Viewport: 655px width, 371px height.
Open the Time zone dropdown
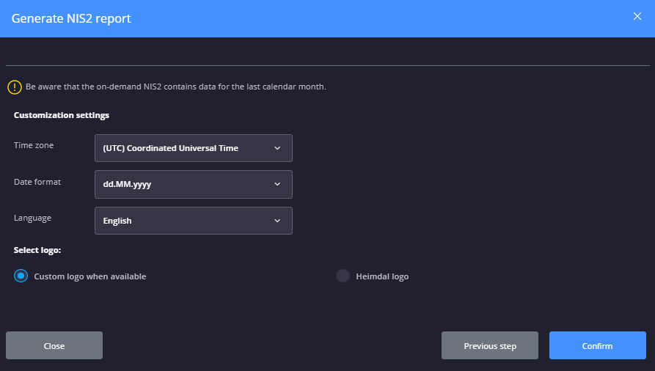pyautogui.click(x=194, y=148)
